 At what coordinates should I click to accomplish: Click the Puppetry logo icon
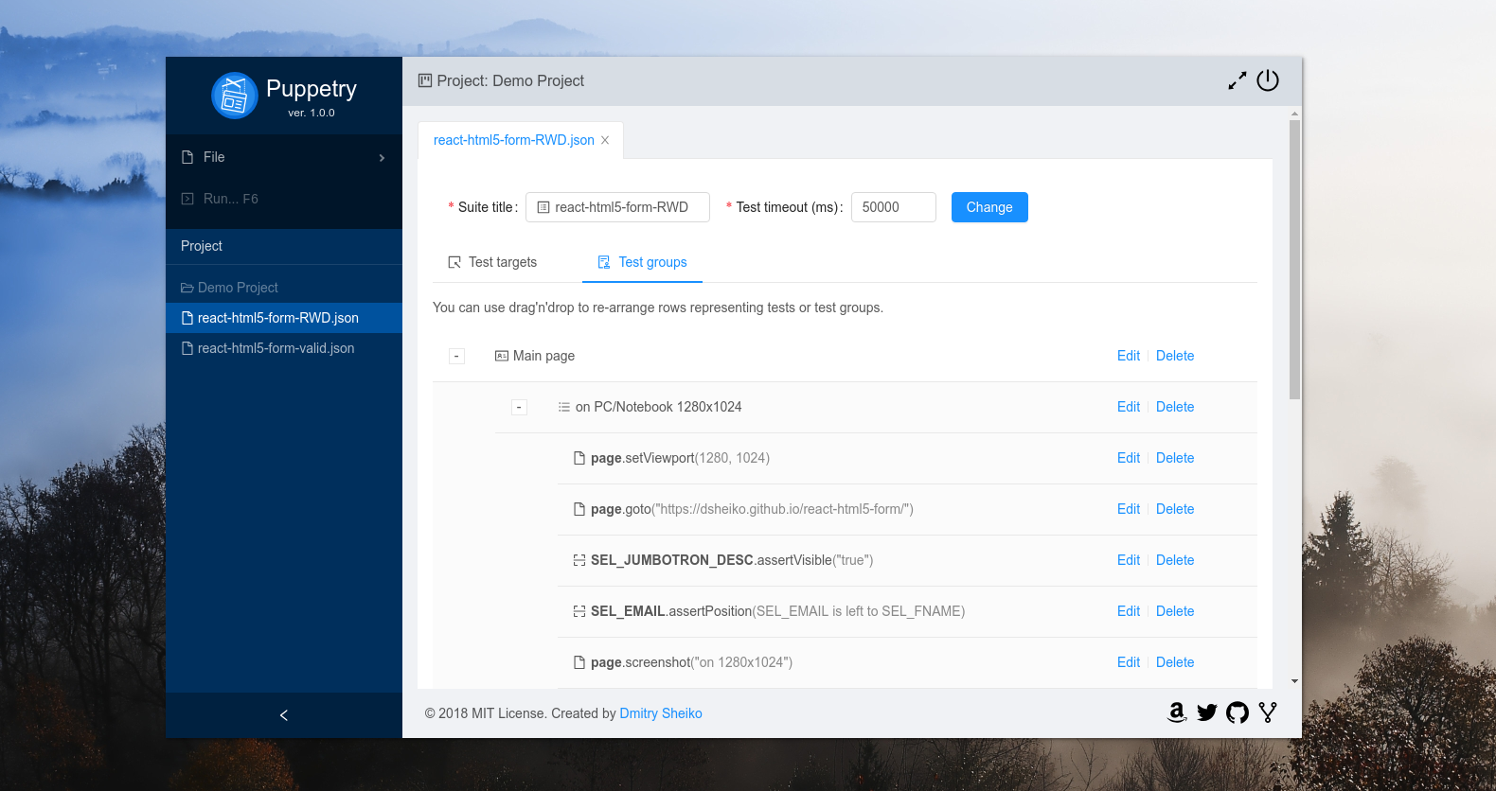pos(234,96)
